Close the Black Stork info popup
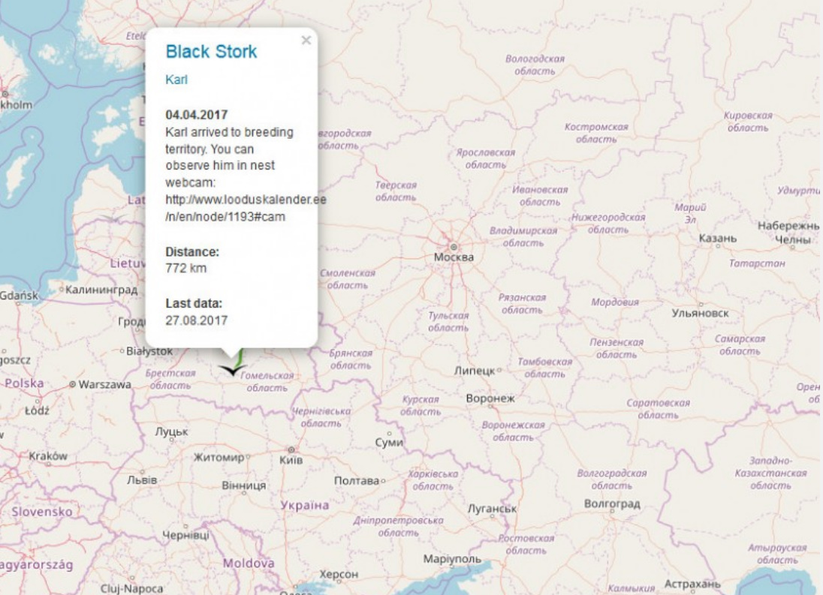 306,41
